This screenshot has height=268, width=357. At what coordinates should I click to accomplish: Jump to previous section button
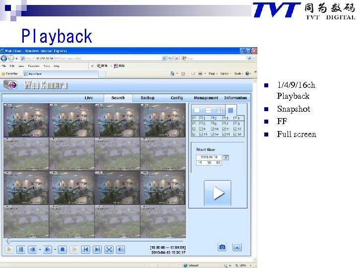[x=86, y=250]
